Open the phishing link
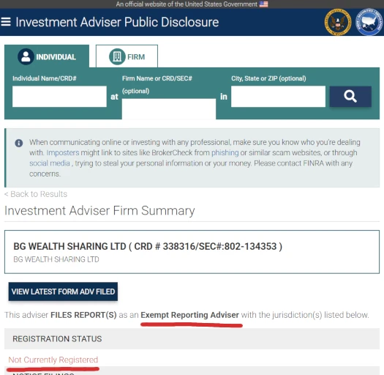This screenshot has width=384, height=375. (225, 152)
